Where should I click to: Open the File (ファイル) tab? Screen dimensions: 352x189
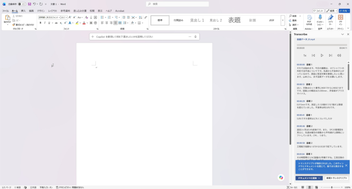point(5,11)
